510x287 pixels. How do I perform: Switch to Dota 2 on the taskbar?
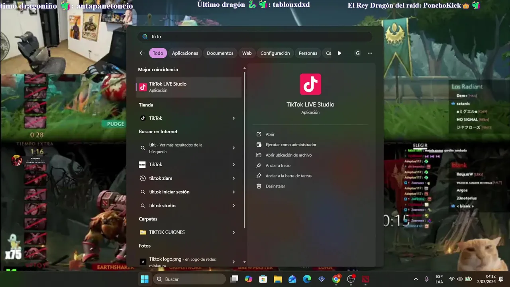point(366,279)
